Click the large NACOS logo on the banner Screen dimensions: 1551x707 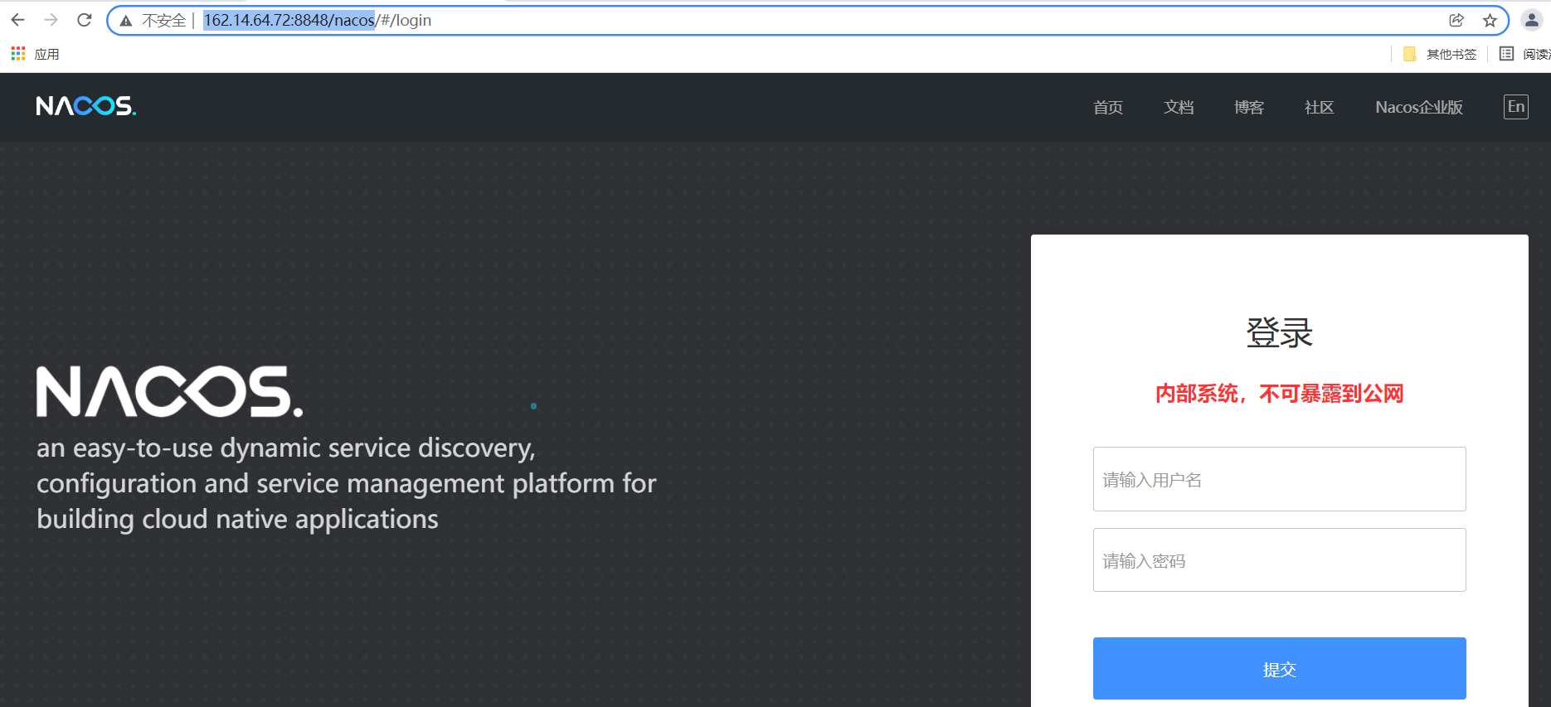(170, 391)
